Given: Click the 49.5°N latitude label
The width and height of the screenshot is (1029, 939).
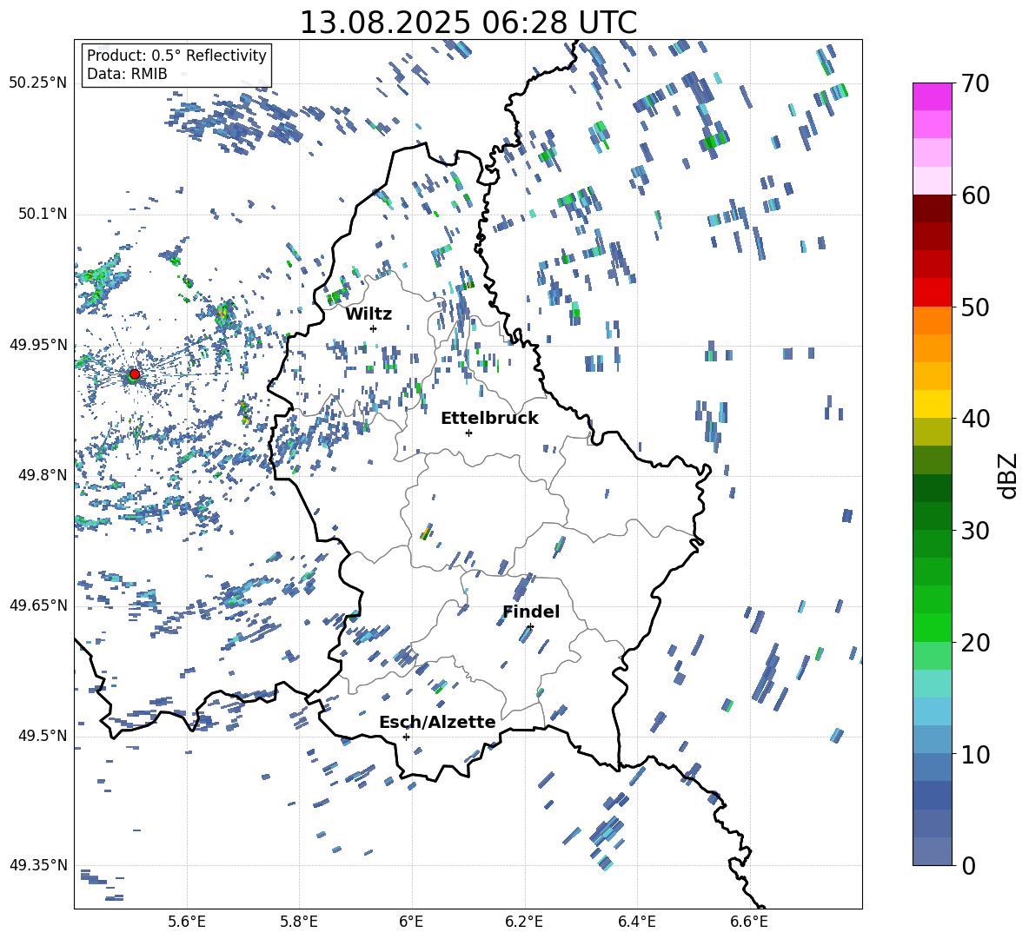Looking at the screenshot, I should 42,735.
